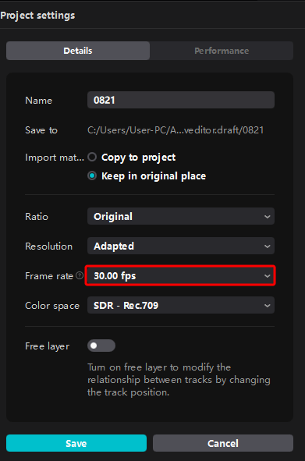Open the SDR - Rec.709 color space dropdown
This screenshot has width=305, height=461.
[x=181, y=305]
